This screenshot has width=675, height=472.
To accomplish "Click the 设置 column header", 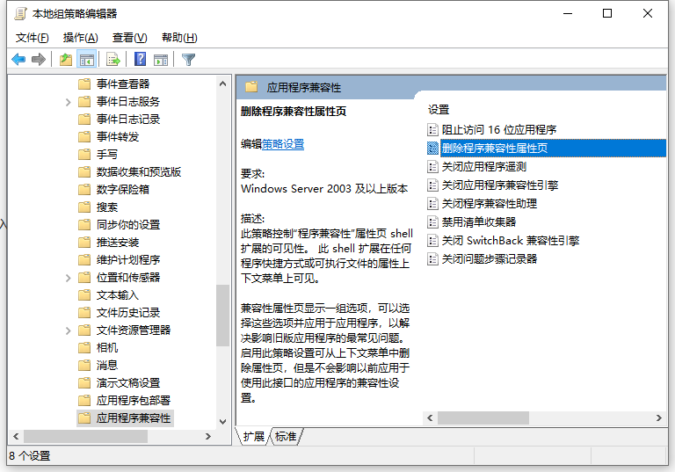I will click(439, 110).
